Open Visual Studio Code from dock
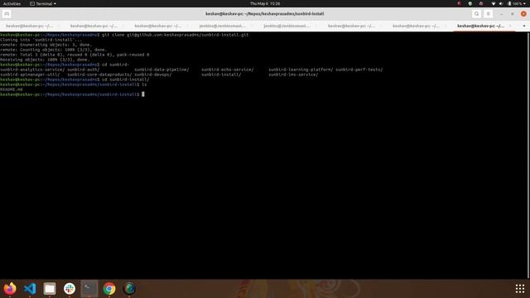Image resolution: width=530 pixels, height=298 pixels. pyautogui.click(x=30, y=289)
